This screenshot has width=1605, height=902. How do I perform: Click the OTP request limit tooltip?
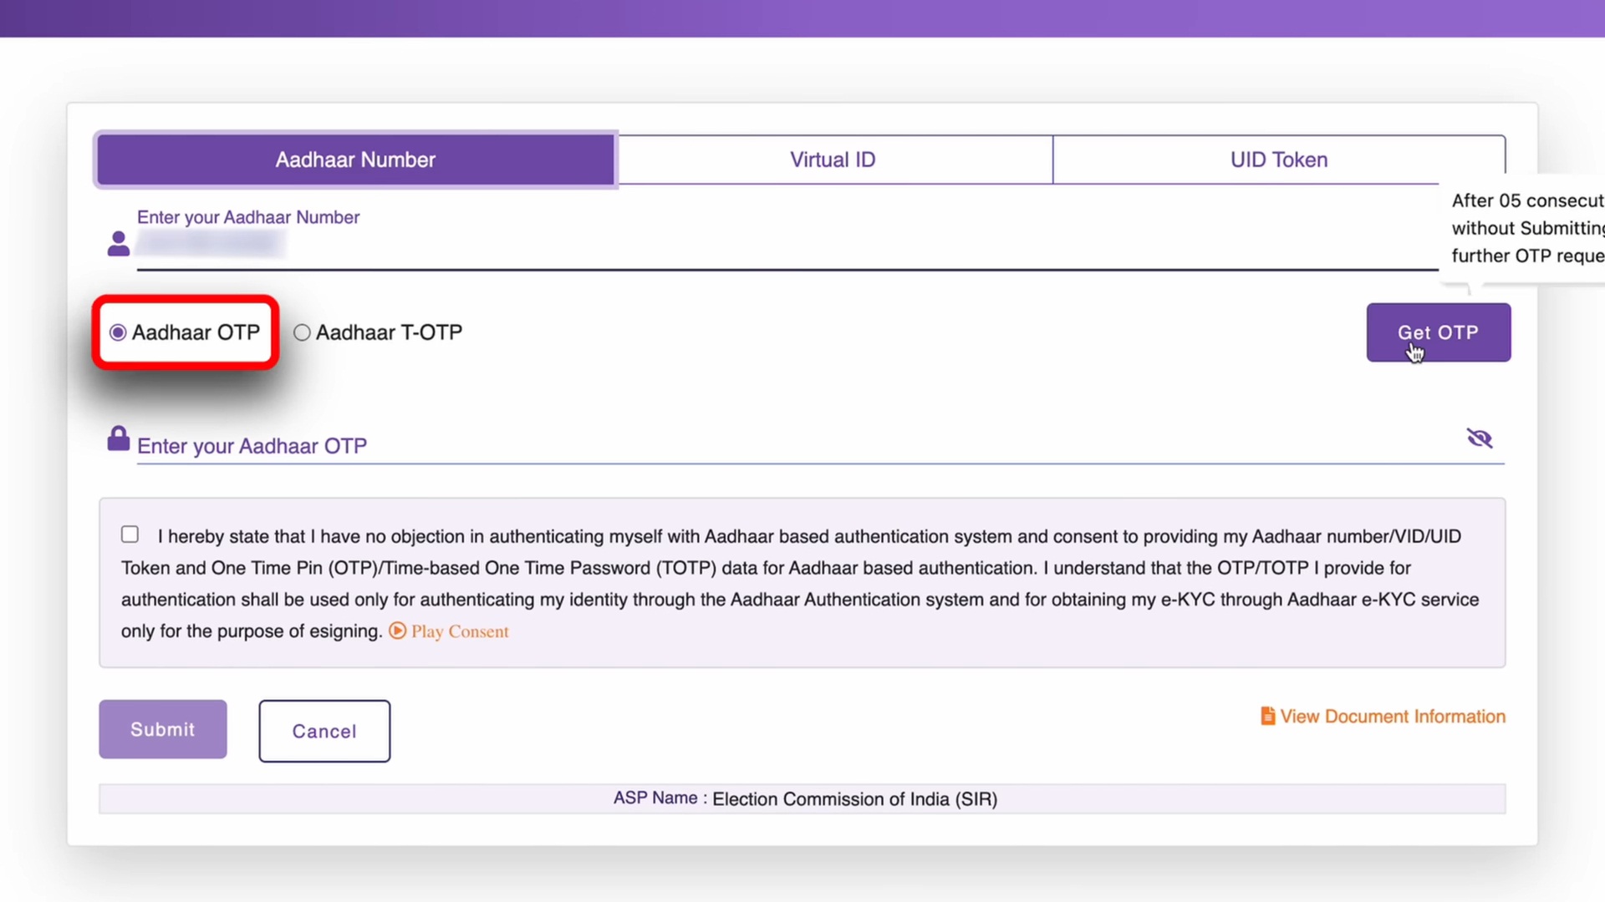click(x=1526, y=229)
